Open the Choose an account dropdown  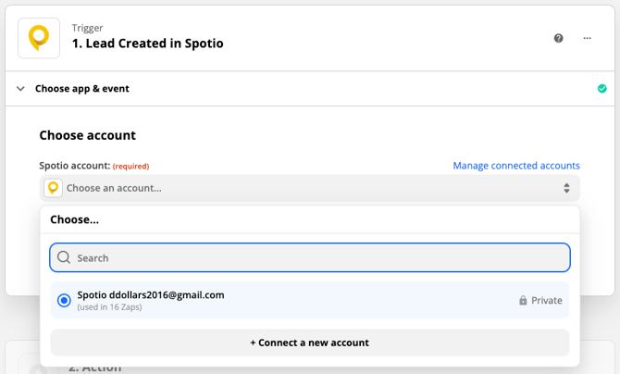click(310, 188)
